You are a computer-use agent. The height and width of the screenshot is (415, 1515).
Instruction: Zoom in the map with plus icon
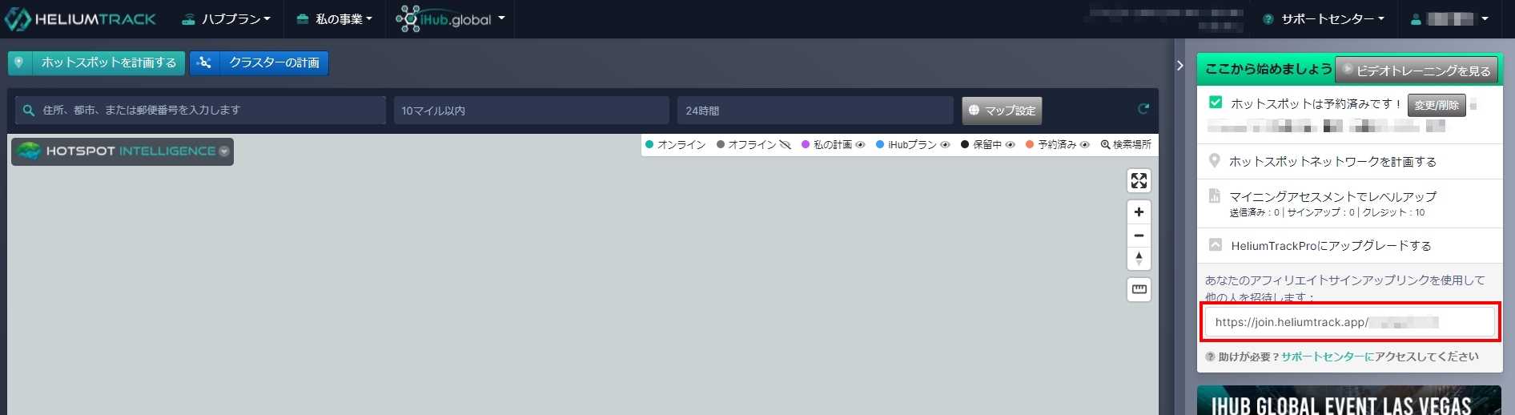tap(1139, 212)
